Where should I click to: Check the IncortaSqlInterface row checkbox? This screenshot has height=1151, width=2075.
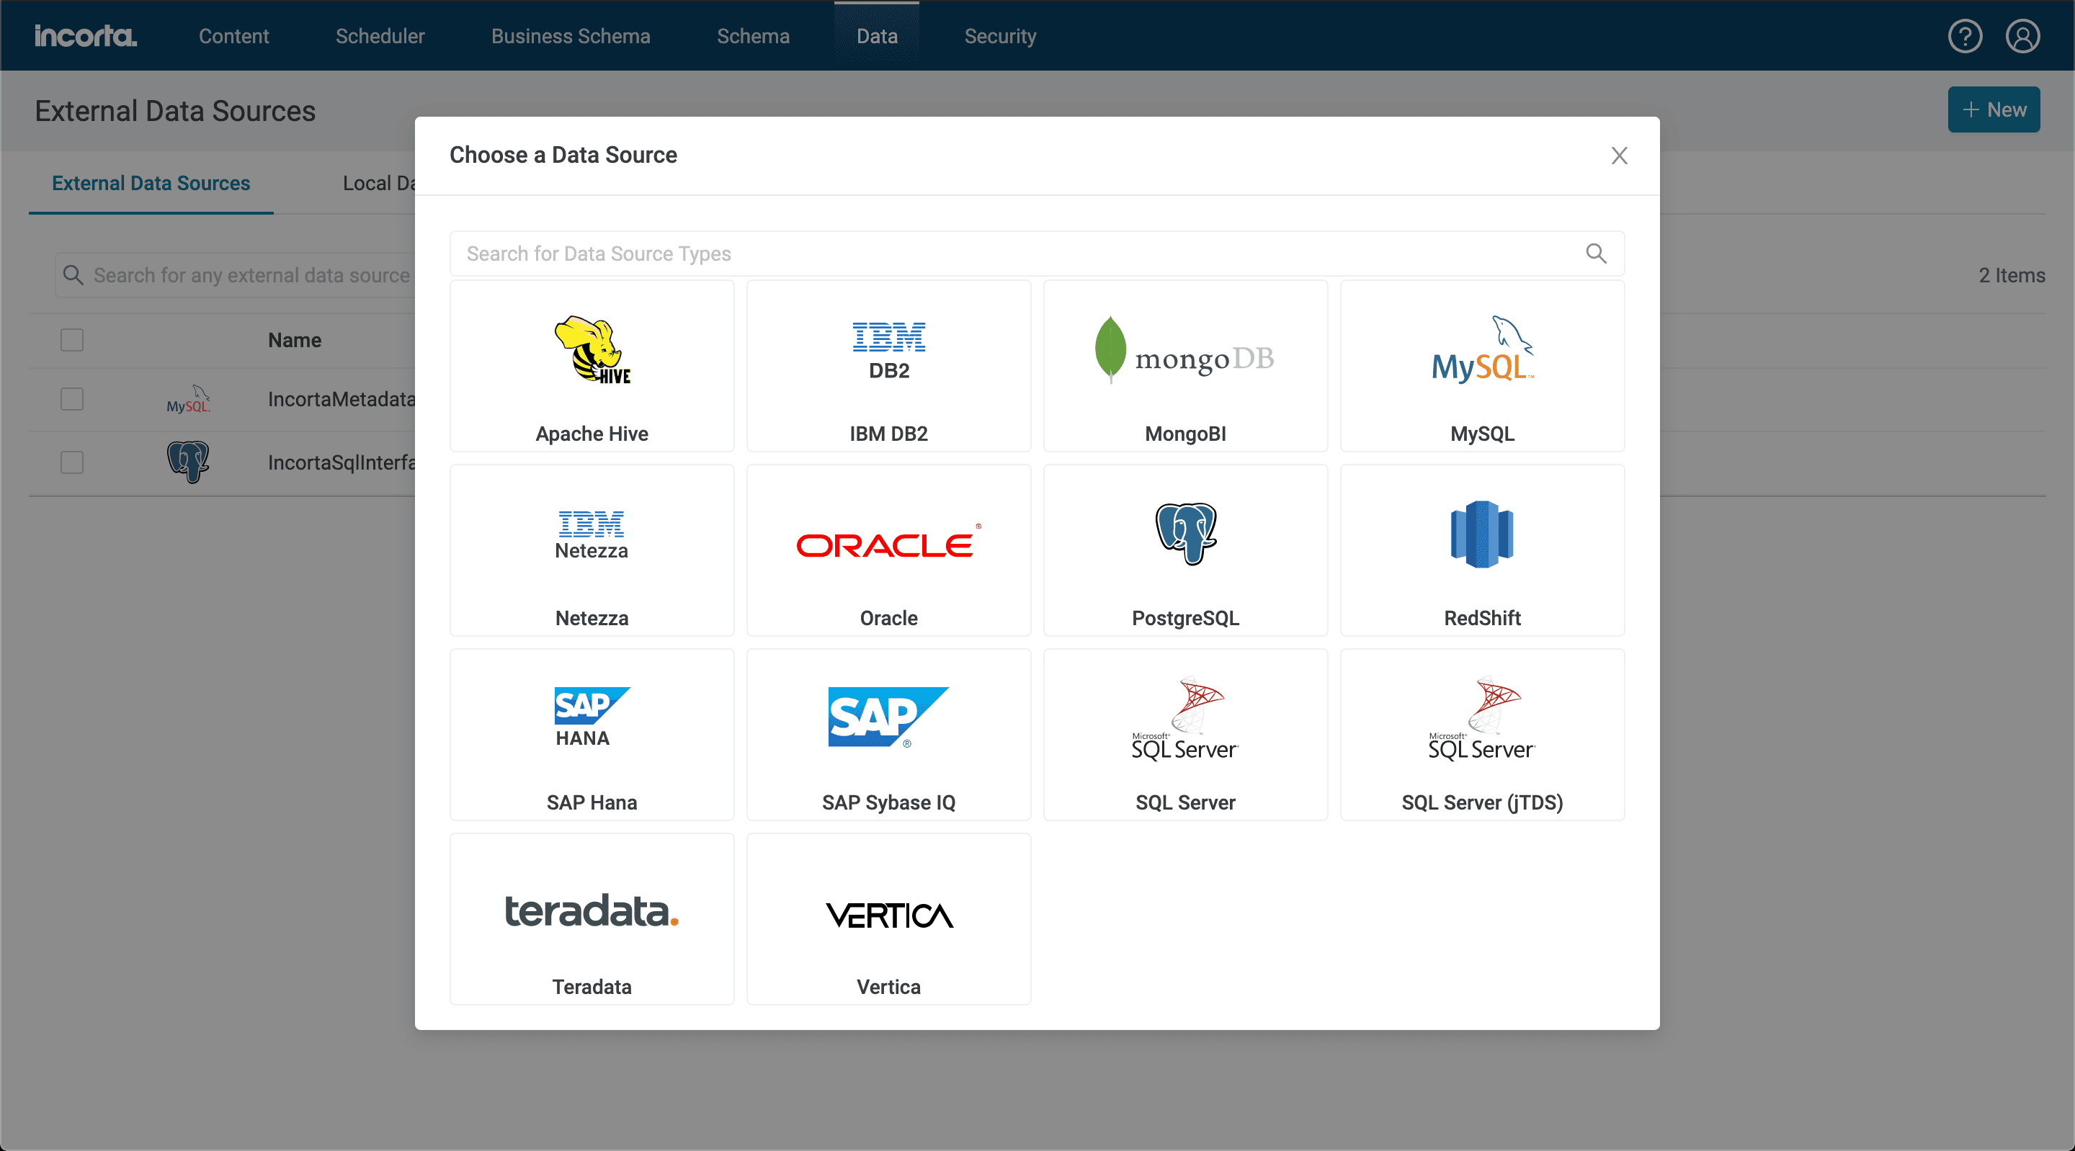coord(72,462)
